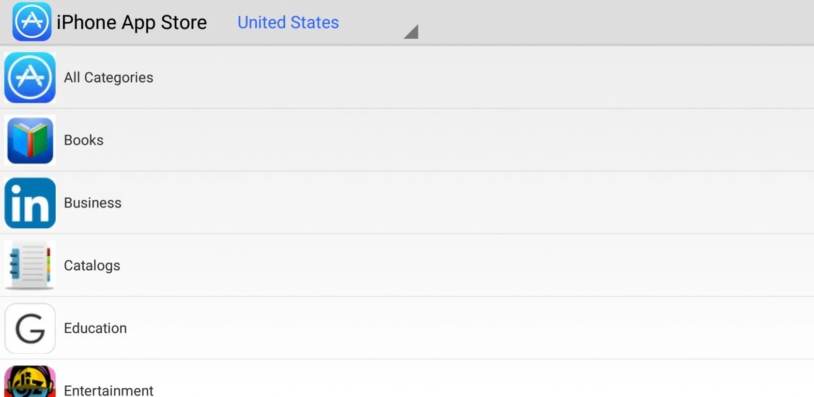The width and height of the screenshot is (814, 397).
Task: Click the Entertainment category icon
Action: pos(30,383)
